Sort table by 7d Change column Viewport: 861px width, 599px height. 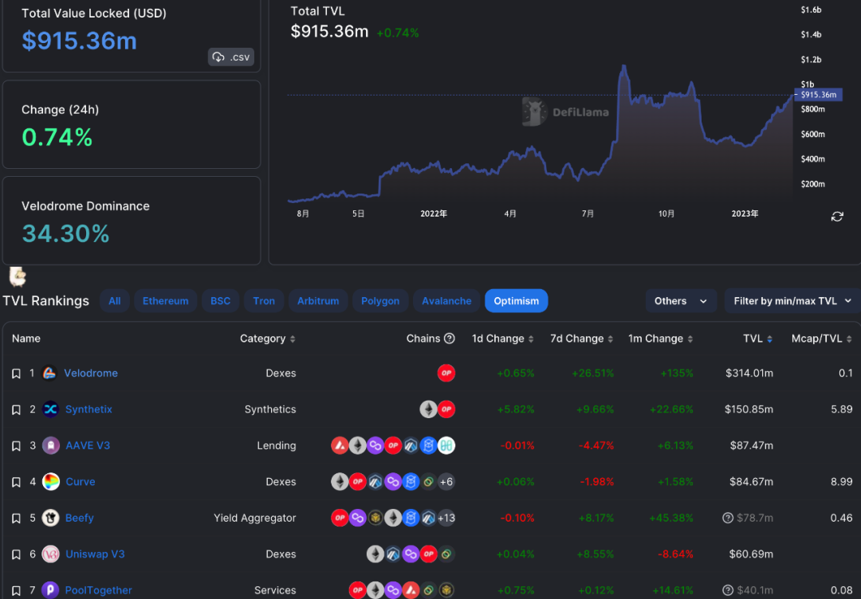tap(581, 339)
